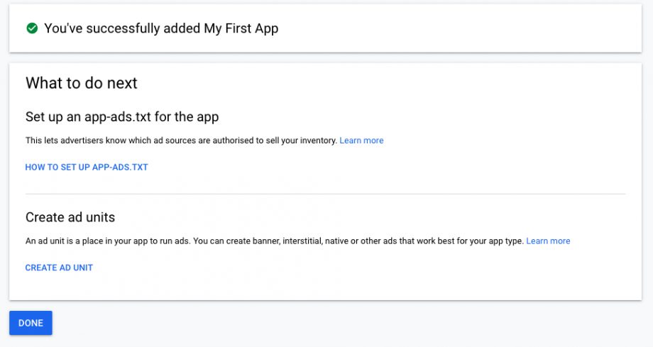Open Learn more about app-ads.txt
The image size is (653, 347).
tap(361, 141)
